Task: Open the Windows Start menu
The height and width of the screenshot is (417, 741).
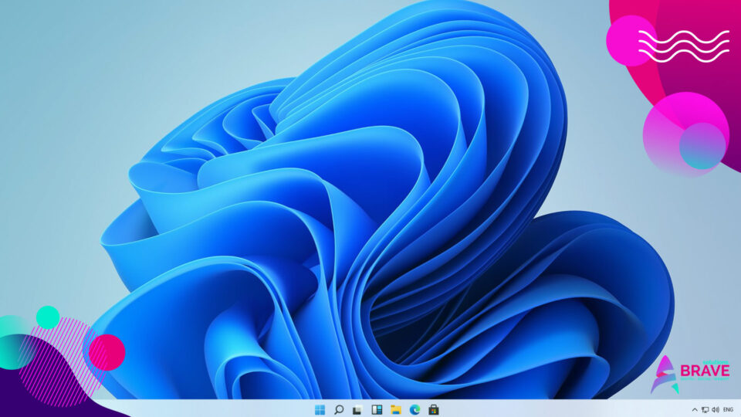Action: coord(320,409)
